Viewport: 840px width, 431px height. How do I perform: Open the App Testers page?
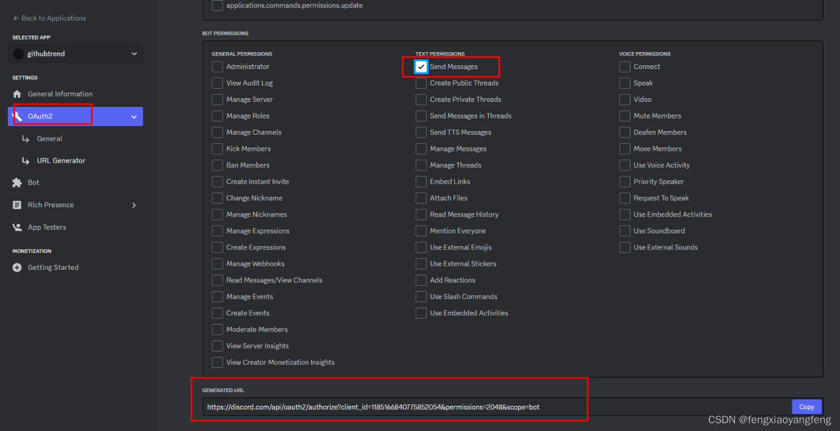[x=47, y=227]
